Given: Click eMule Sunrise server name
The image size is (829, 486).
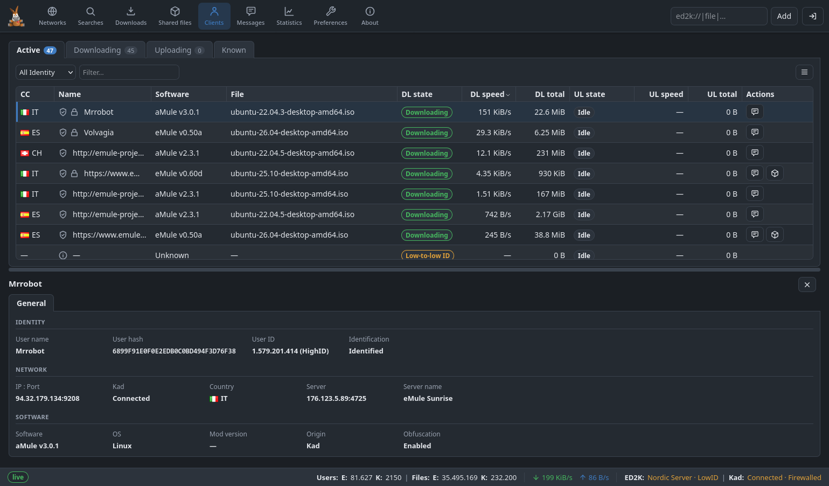Looking at the screenshot, I should [428, 399].
